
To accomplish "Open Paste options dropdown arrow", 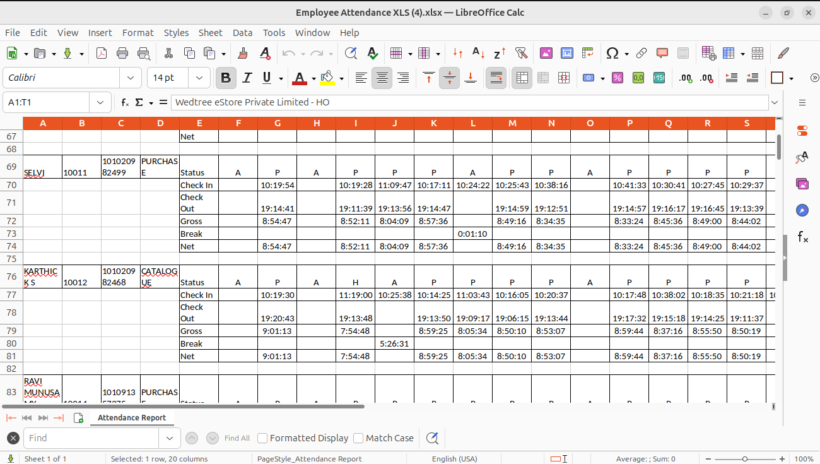I will pos(223,54).
